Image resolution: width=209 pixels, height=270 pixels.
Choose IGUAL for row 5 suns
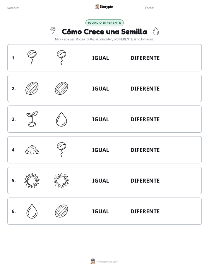tap(100, 181)
